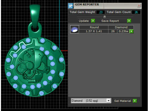Click the 'Diamond' gem type cell

pyautogui.click(x=121, y=27)
